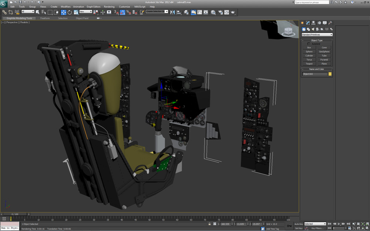Viewport: 370px width, 231px height.
Task: Click the Key Filters button
Action: coord(317,228)
